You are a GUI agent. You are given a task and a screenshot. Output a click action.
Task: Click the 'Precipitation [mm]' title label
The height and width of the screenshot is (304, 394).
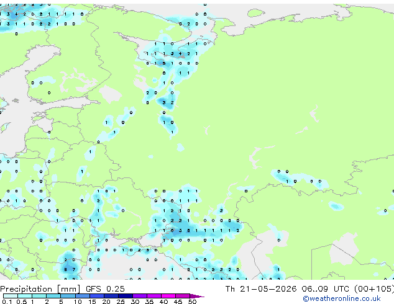40,289
